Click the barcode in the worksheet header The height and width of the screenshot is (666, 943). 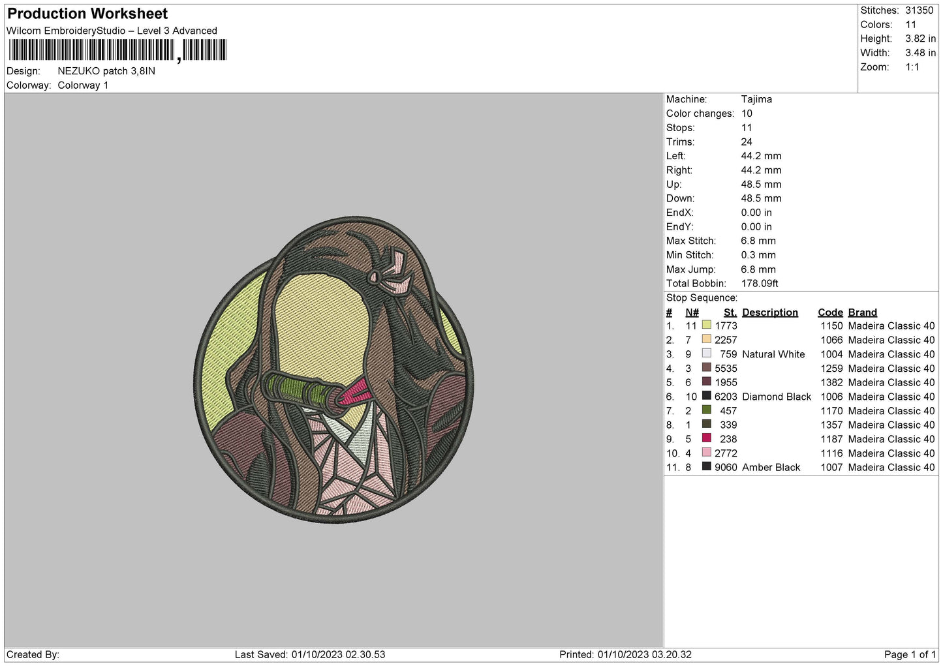117,50
